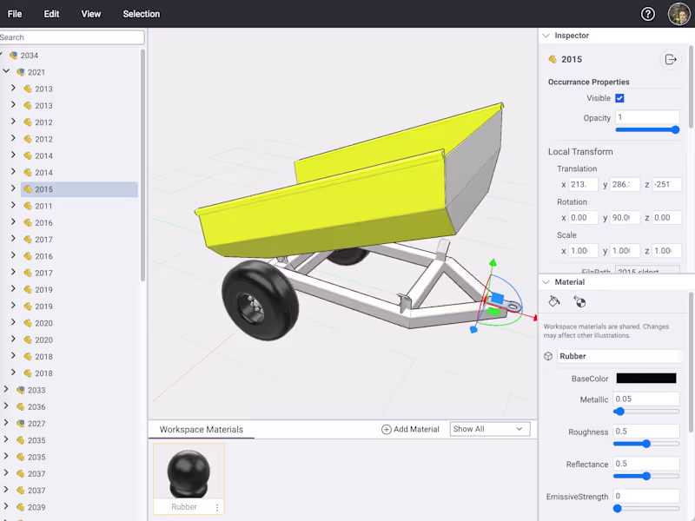Open the user profile avatar

pyautogui.click(x=678, y=14)
